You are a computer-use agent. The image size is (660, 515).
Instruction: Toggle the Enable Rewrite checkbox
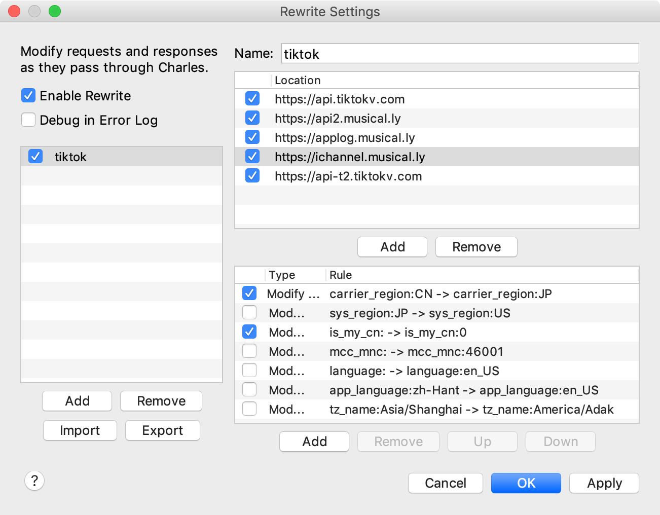(x=28, y=95)
